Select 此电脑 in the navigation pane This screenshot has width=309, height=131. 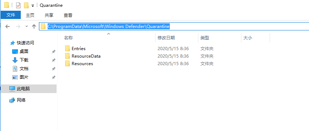pyautogui.click(x=23, y=89)
